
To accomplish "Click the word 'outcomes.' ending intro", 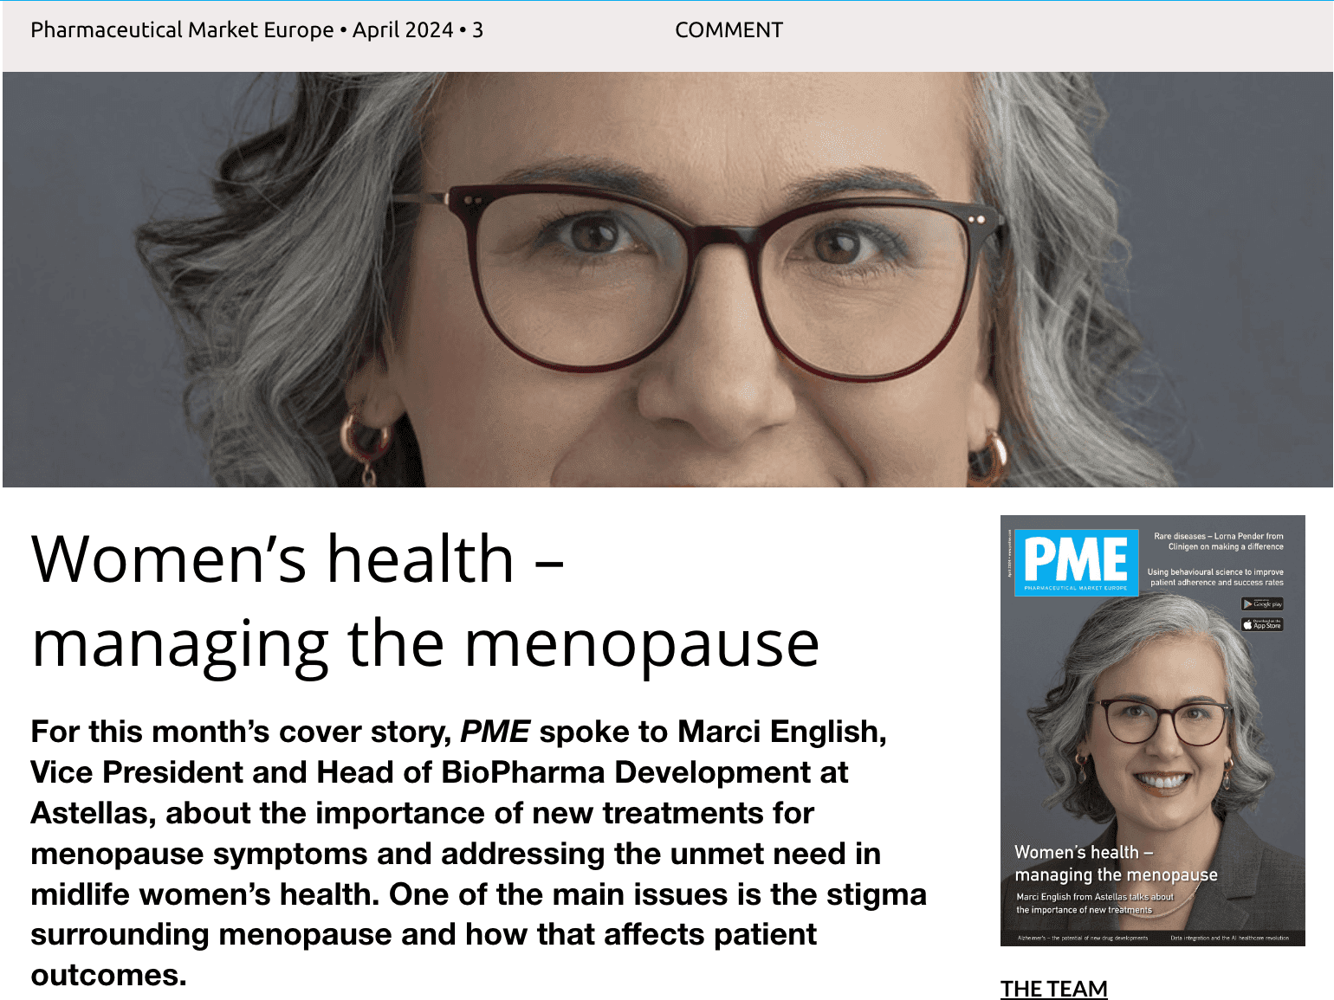I will (x=109, y=975).
